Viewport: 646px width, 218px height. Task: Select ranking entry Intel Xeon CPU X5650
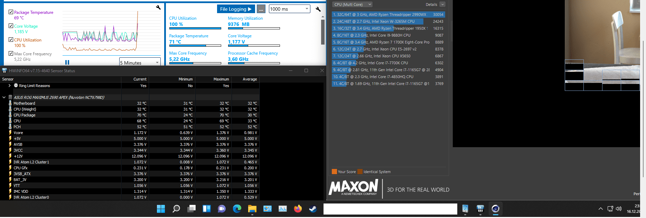(388, 56)
